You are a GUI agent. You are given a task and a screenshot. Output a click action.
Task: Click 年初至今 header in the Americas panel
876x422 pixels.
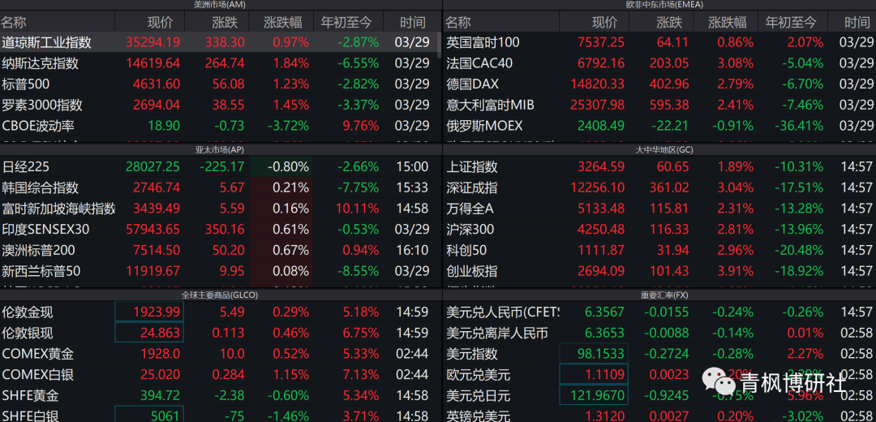(x=346, y=23)
